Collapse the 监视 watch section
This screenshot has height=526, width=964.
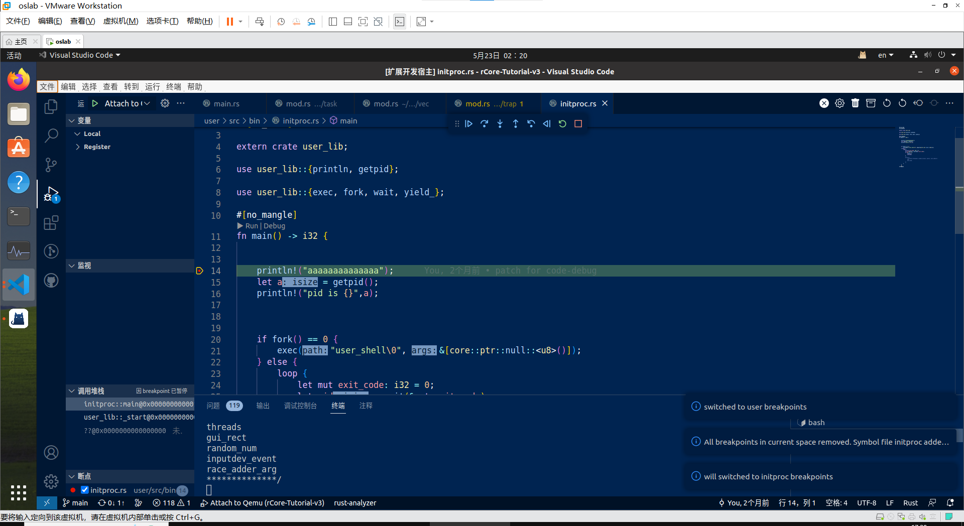pos(72,266)
